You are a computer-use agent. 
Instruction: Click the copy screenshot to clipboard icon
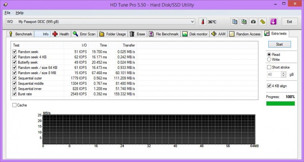click(244, 22)
